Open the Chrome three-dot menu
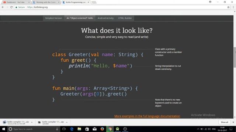This screenshot has height=132, width=236. click(x=233, y=7)
